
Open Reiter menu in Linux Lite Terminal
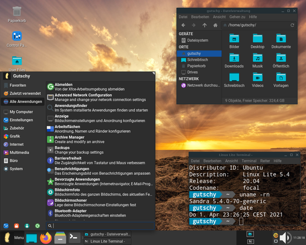click(265, 161)
